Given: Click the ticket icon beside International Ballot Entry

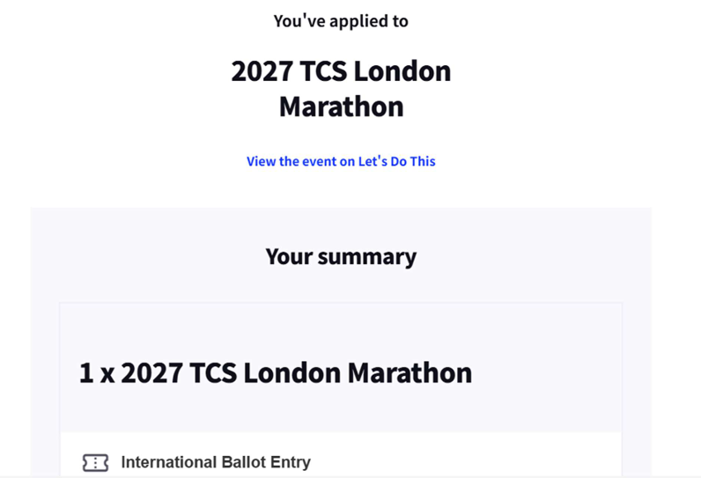Looking at the screenshot, I should click(95, 463).
